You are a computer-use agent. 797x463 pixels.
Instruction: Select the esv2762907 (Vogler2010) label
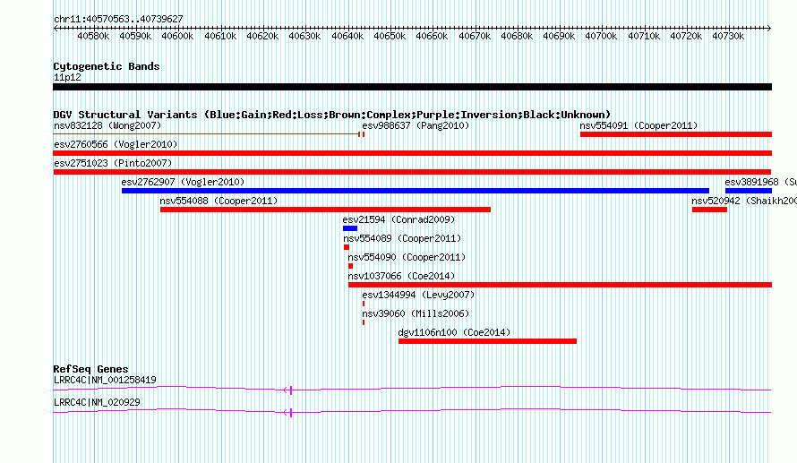(x=183, y=182)
